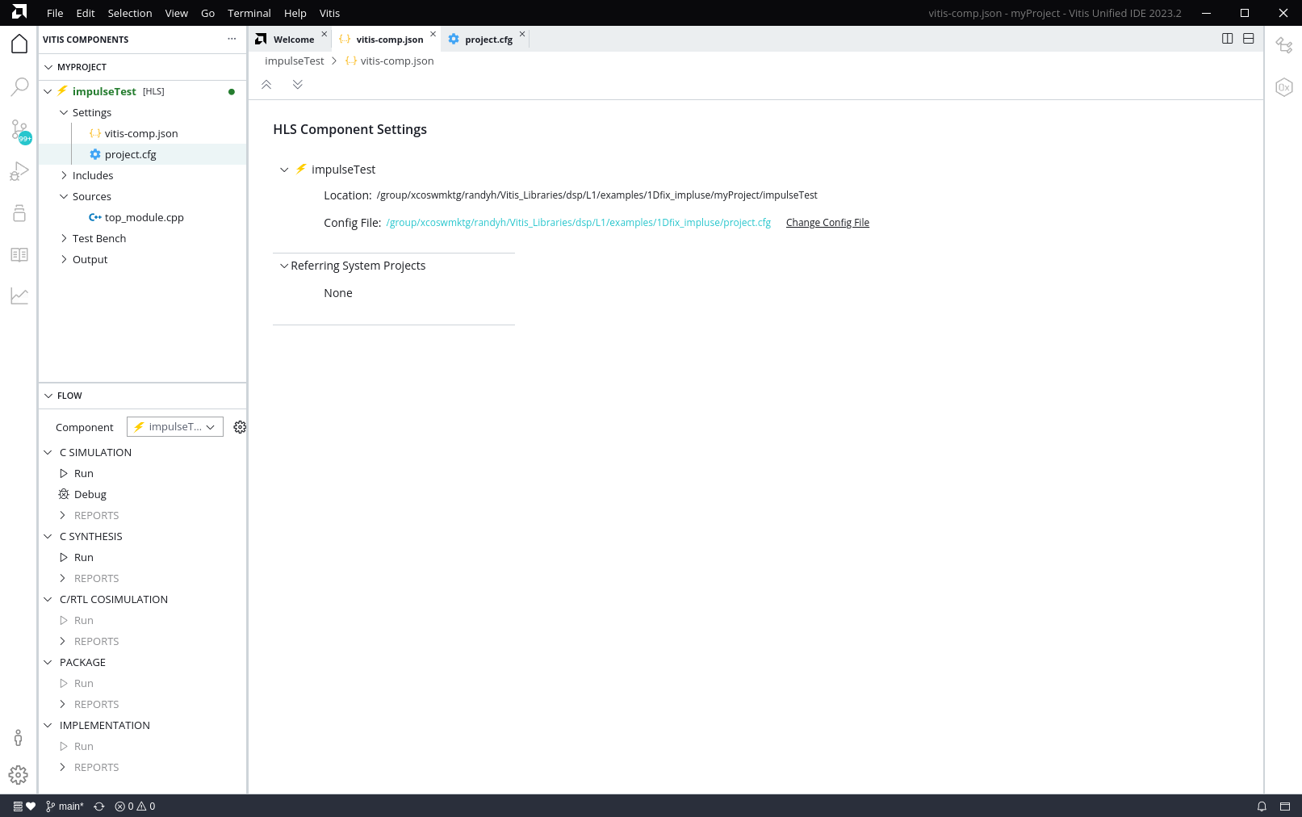Collapse the impulseTest HLS component node
This screenshot has width=1302, height=817.
click(48, 91)
